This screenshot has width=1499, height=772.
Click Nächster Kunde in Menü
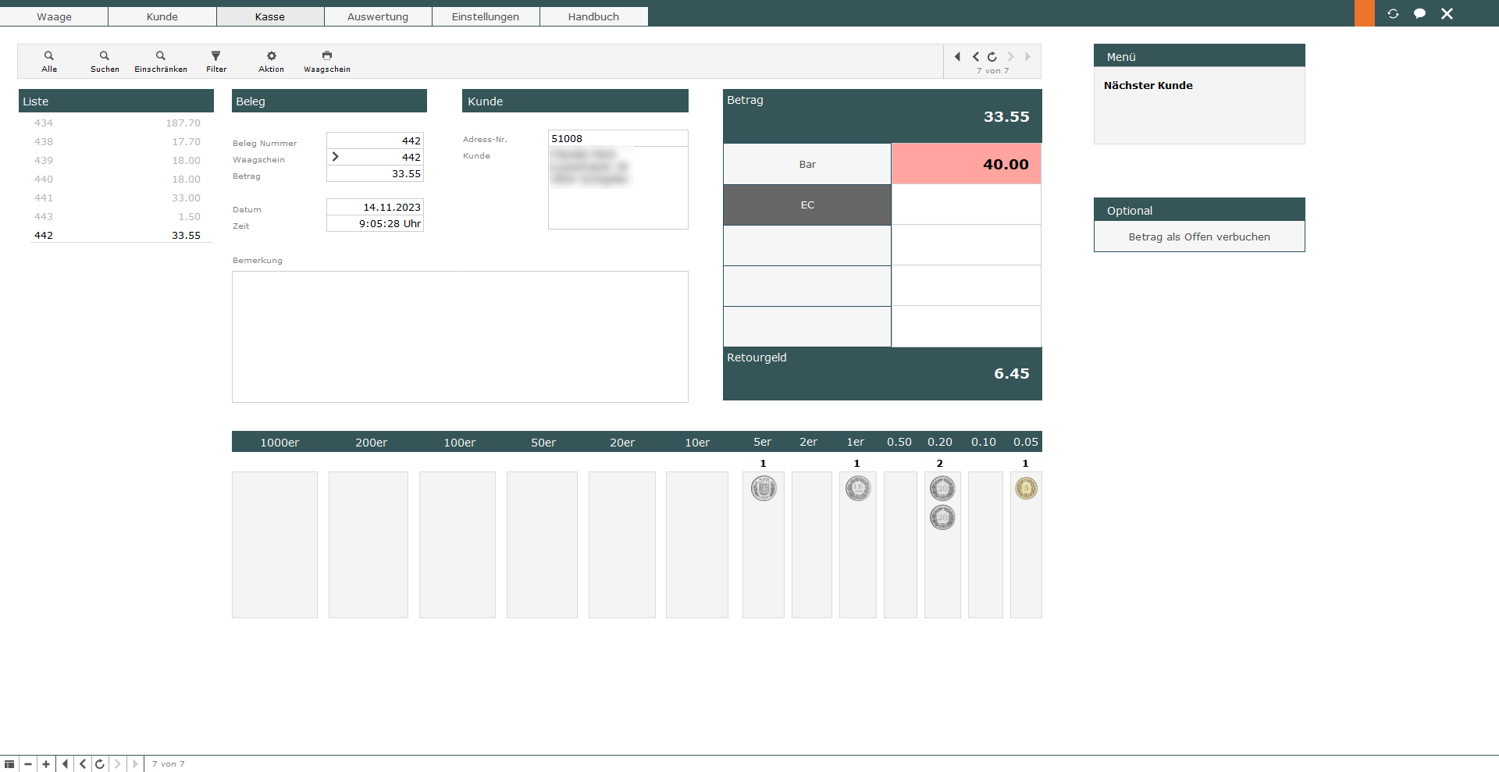[x=1148, y=86]
